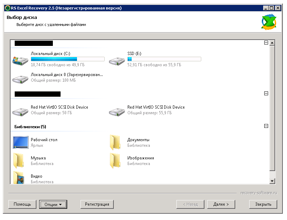This screenshot has height=220, width=287.
Task: Click the text "Общий размер: 100 МБ"
Action: point(53,80)
